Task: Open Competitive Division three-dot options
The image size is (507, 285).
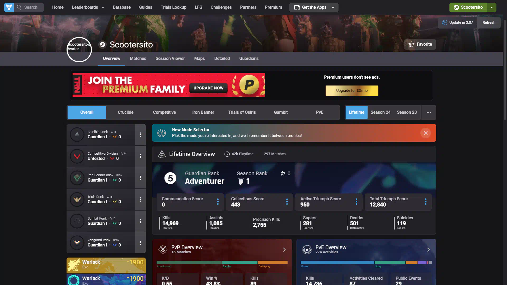Action: tap(140, 156)
